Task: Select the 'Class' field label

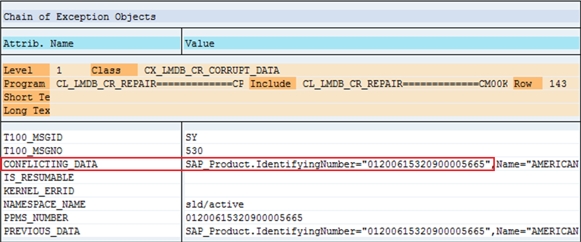Action: pos(114,71)
